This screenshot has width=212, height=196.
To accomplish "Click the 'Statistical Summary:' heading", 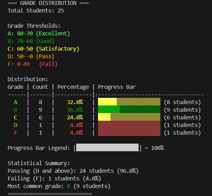I will (39, 163).
